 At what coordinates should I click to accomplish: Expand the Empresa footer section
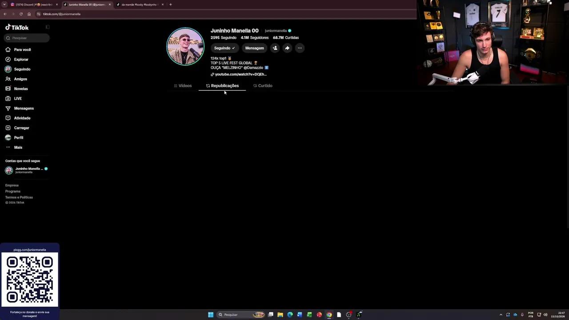click(12, 185)
